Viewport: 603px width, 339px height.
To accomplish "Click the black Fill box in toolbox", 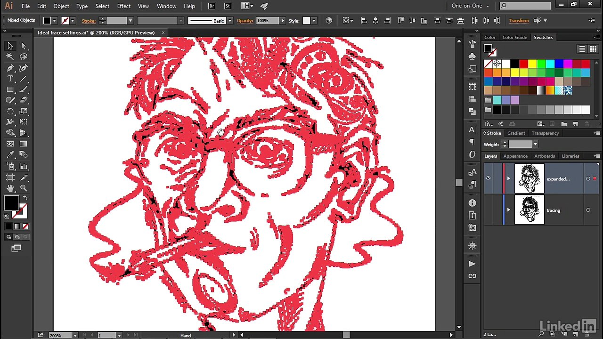I will tap(11, 203).
